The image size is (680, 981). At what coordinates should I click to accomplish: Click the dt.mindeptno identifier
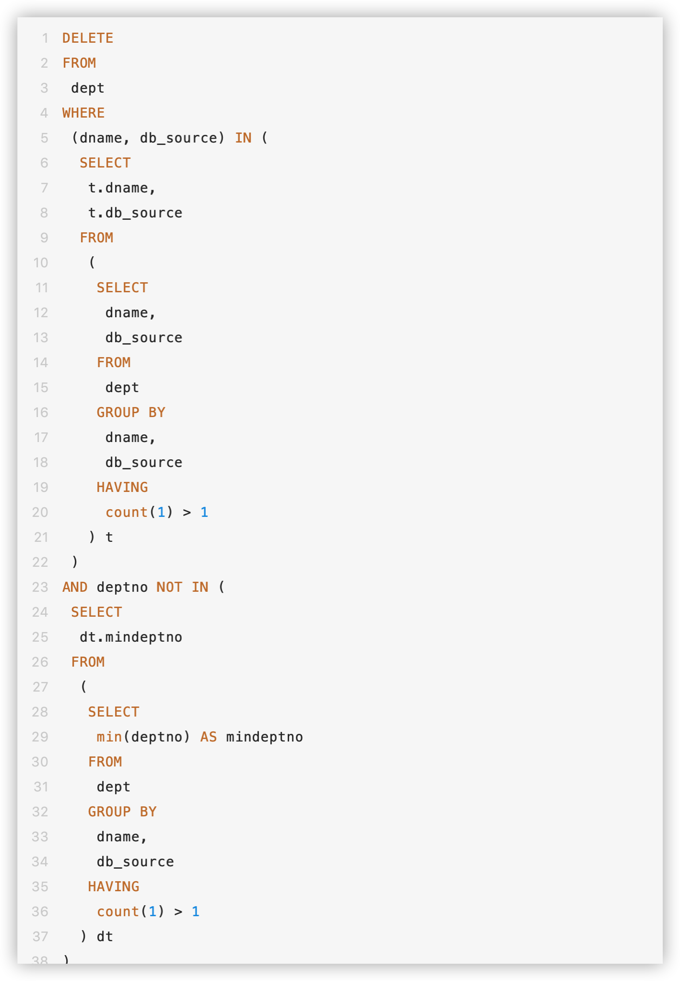click(x=131, y=637)
